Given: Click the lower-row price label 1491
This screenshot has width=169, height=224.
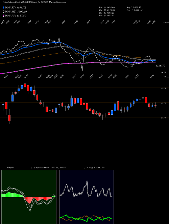Looking at the screenshot, I should coord(153,77).
